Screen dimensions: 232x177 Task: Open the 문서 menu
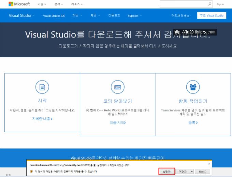[58, 4]
